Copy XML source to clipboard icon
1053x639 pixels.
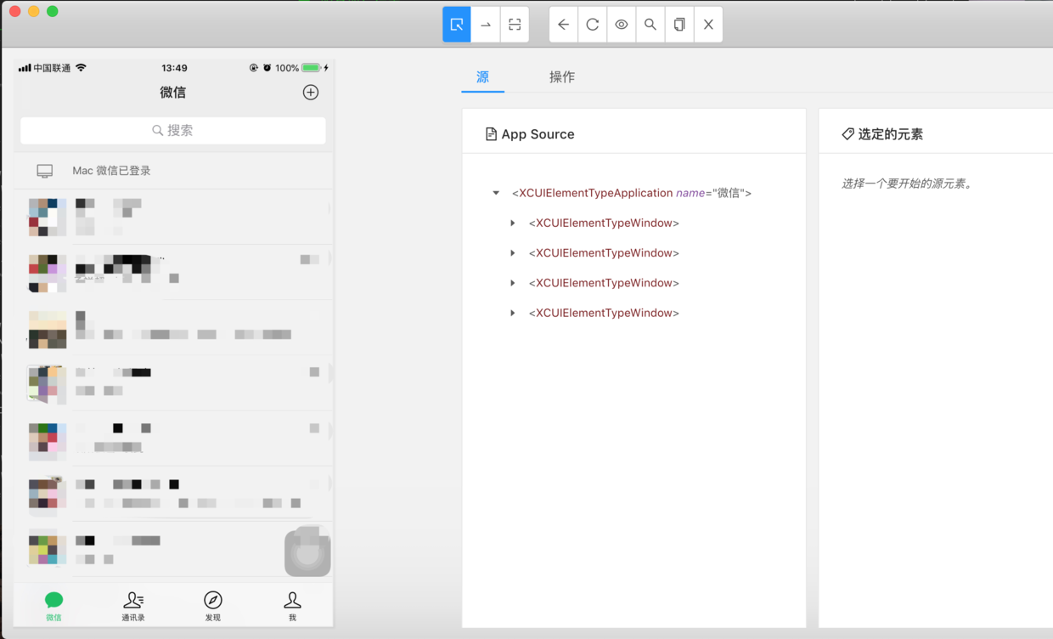click(x=679, y=25)
